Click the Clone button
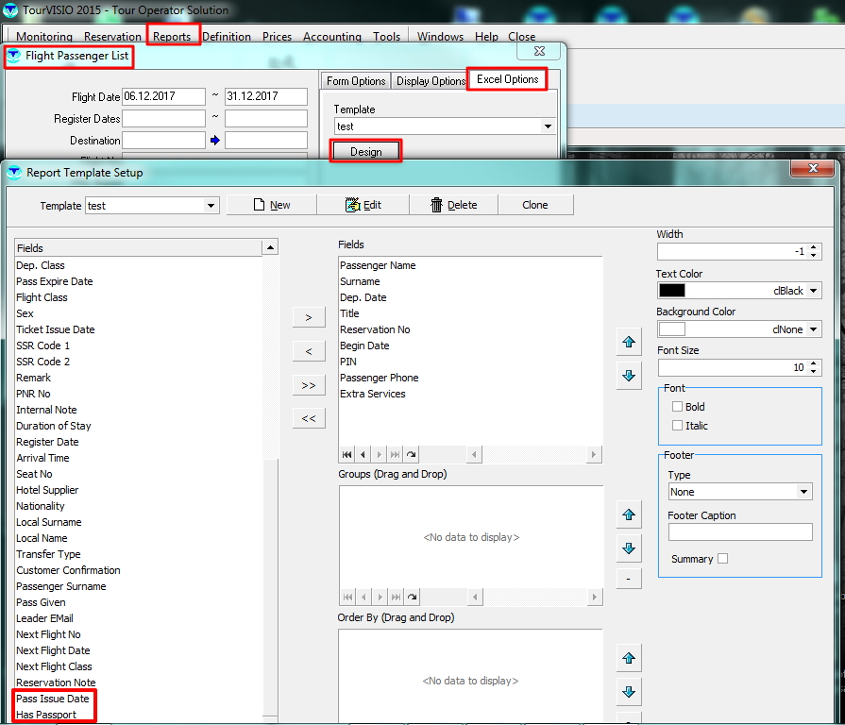 (x=534, y=205)
